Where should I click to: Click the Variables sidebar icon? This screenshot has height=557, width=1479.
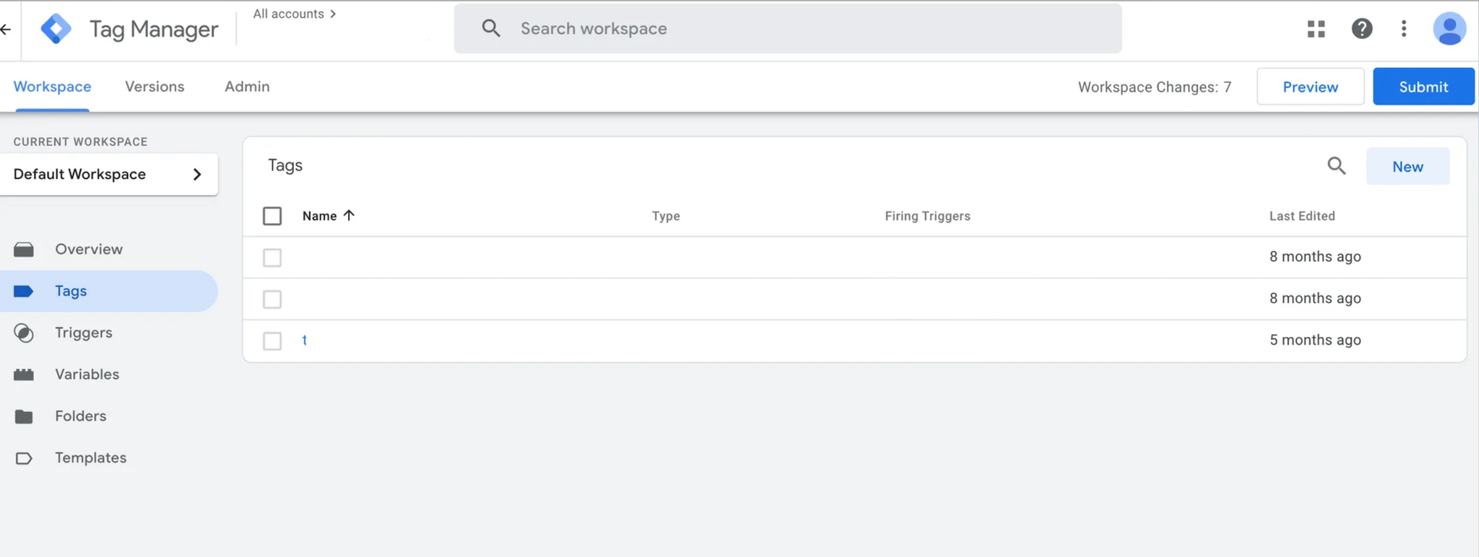pyautogui.click(x=24, y=374)
